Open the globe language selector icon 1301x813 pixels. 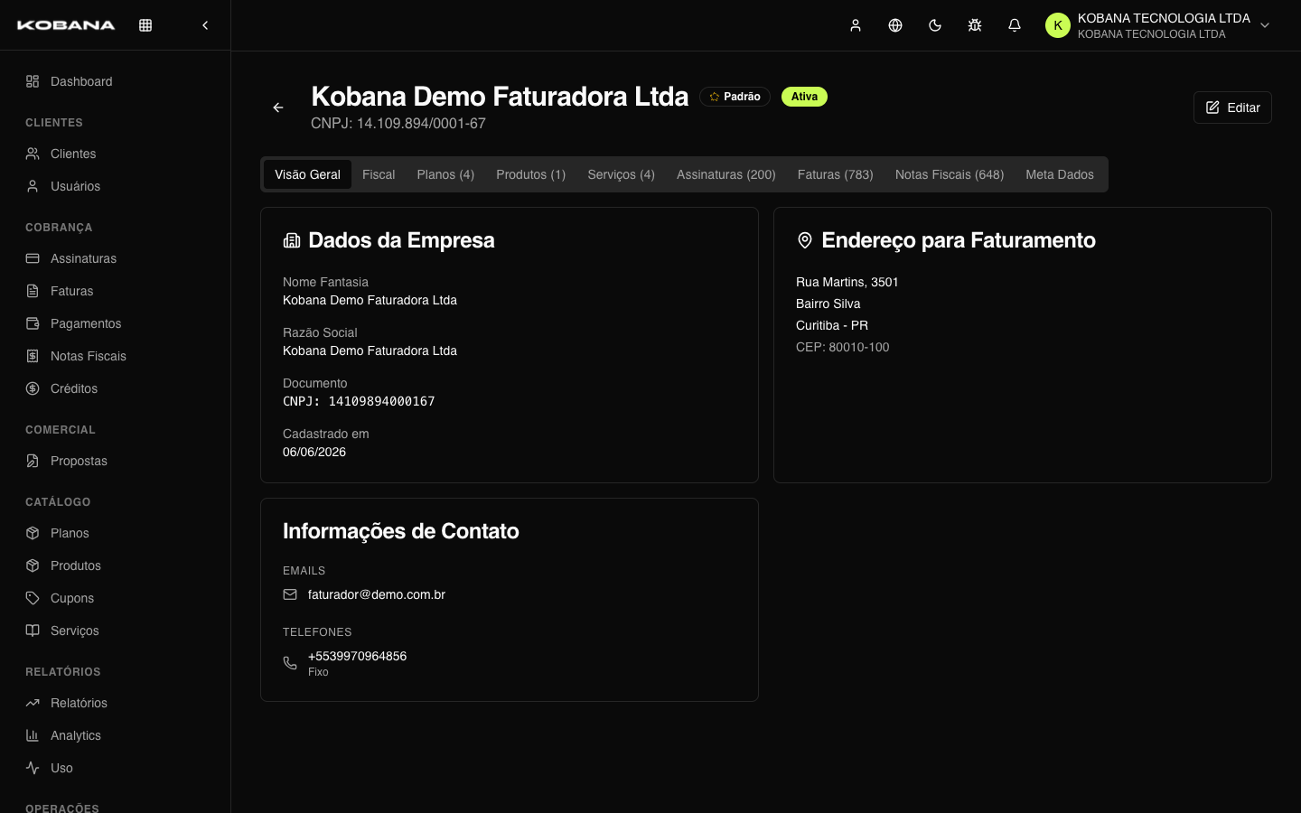coord(895,25)
